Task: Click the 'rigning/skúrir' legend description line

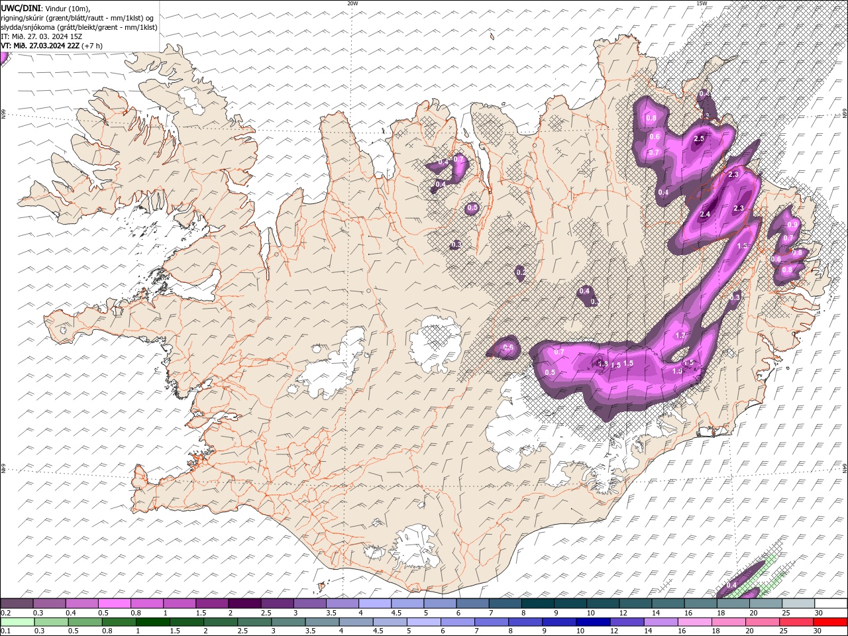Action: click(78, 17)
